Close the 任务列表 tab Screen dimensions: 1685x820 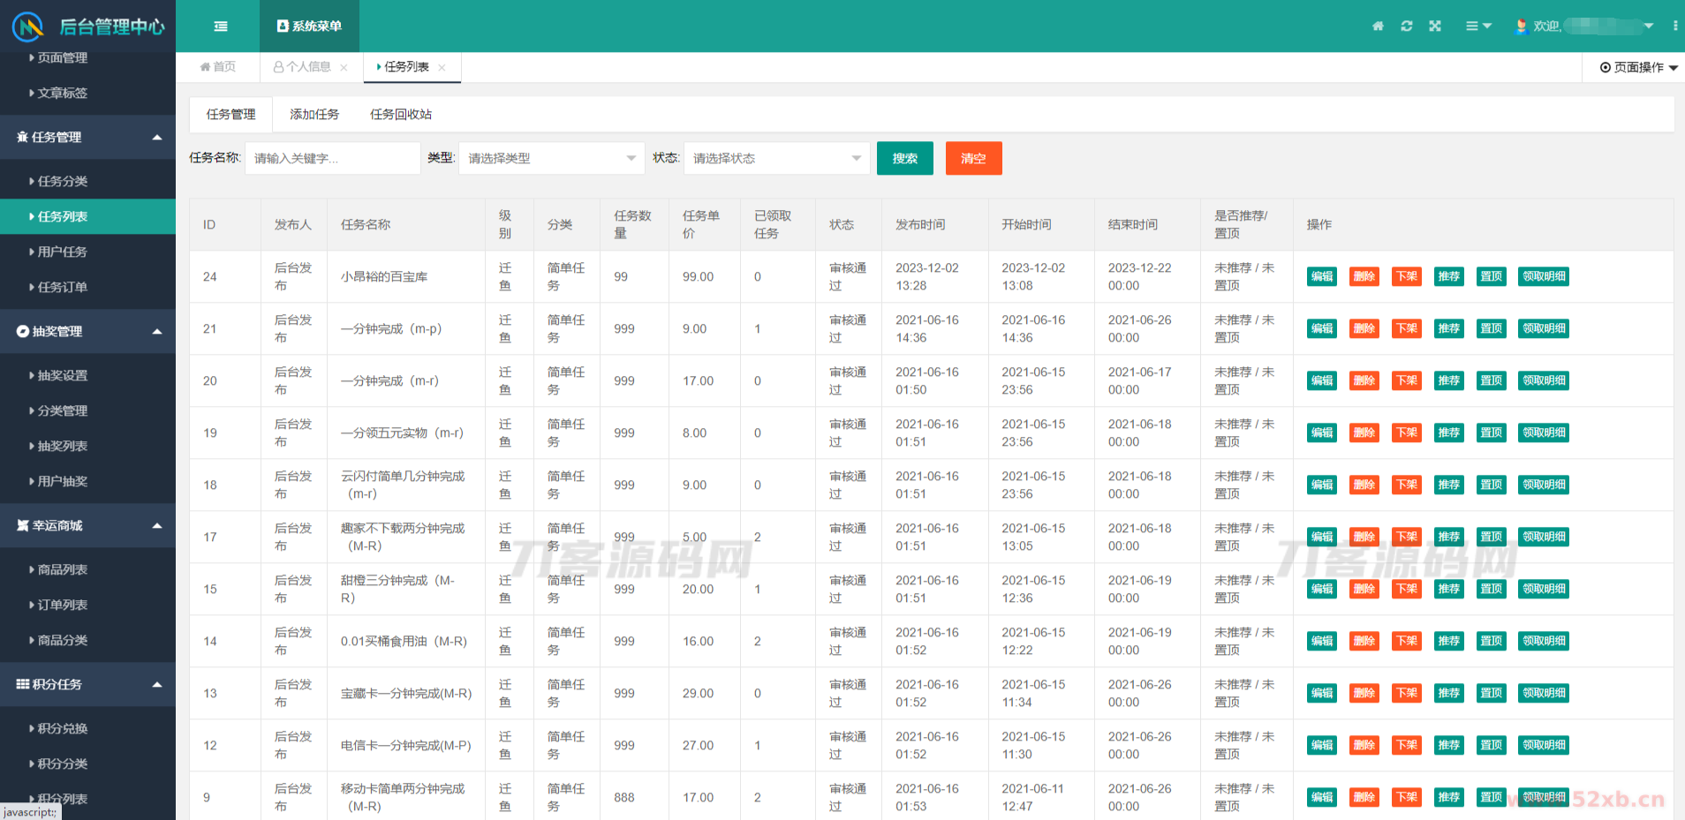point(442,67)
